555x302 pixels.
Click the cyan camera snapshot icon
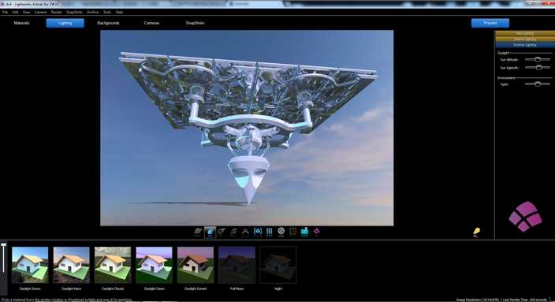tap(305, 232)
